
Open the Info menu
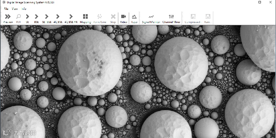(24, 9)
